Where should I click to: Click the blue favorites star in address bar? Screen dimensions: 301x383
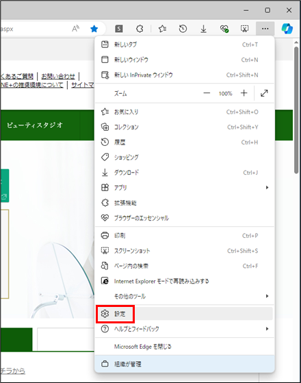pyautogui.click(x=94, y=29)
